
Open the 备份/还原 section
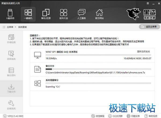click(46, 14)
